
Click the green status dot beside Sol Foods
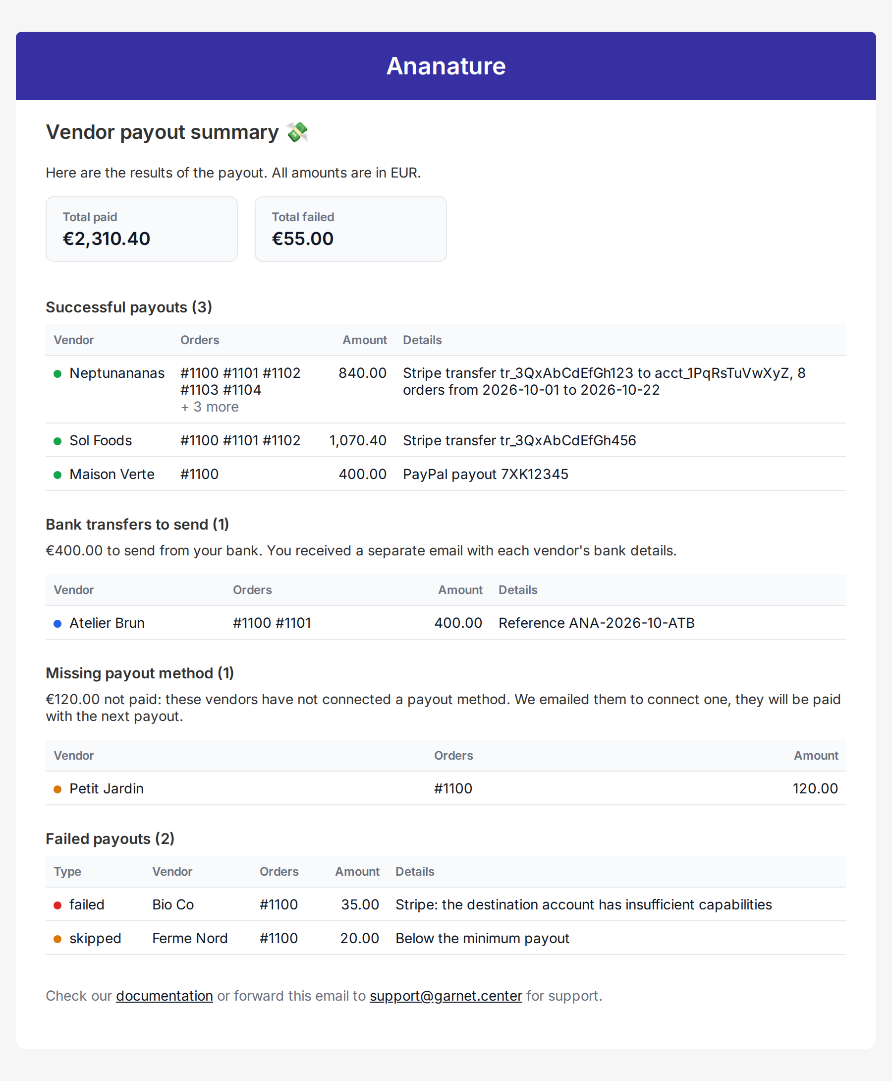pos(57,441)
